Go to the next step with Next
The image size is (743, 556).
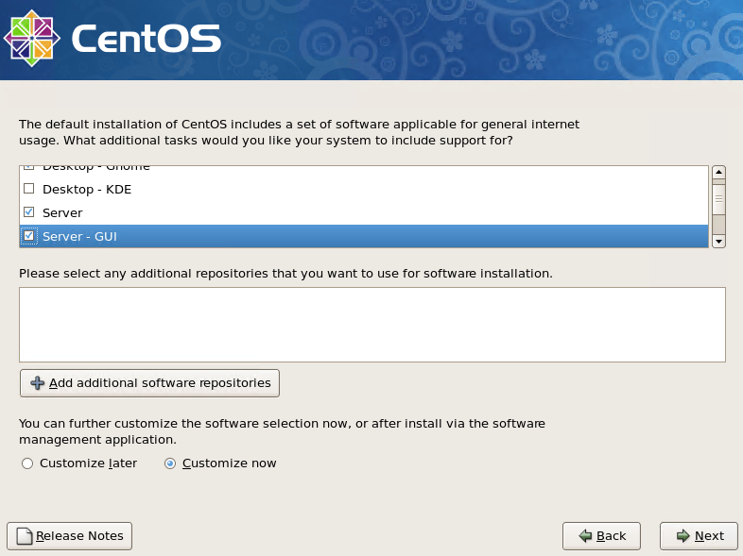[x=699, y=536]
